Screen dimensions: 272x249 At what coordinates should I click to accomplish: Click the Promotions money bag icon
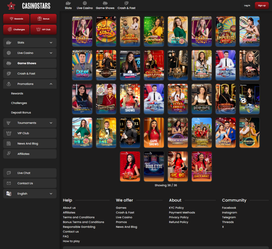click(9, 84)
